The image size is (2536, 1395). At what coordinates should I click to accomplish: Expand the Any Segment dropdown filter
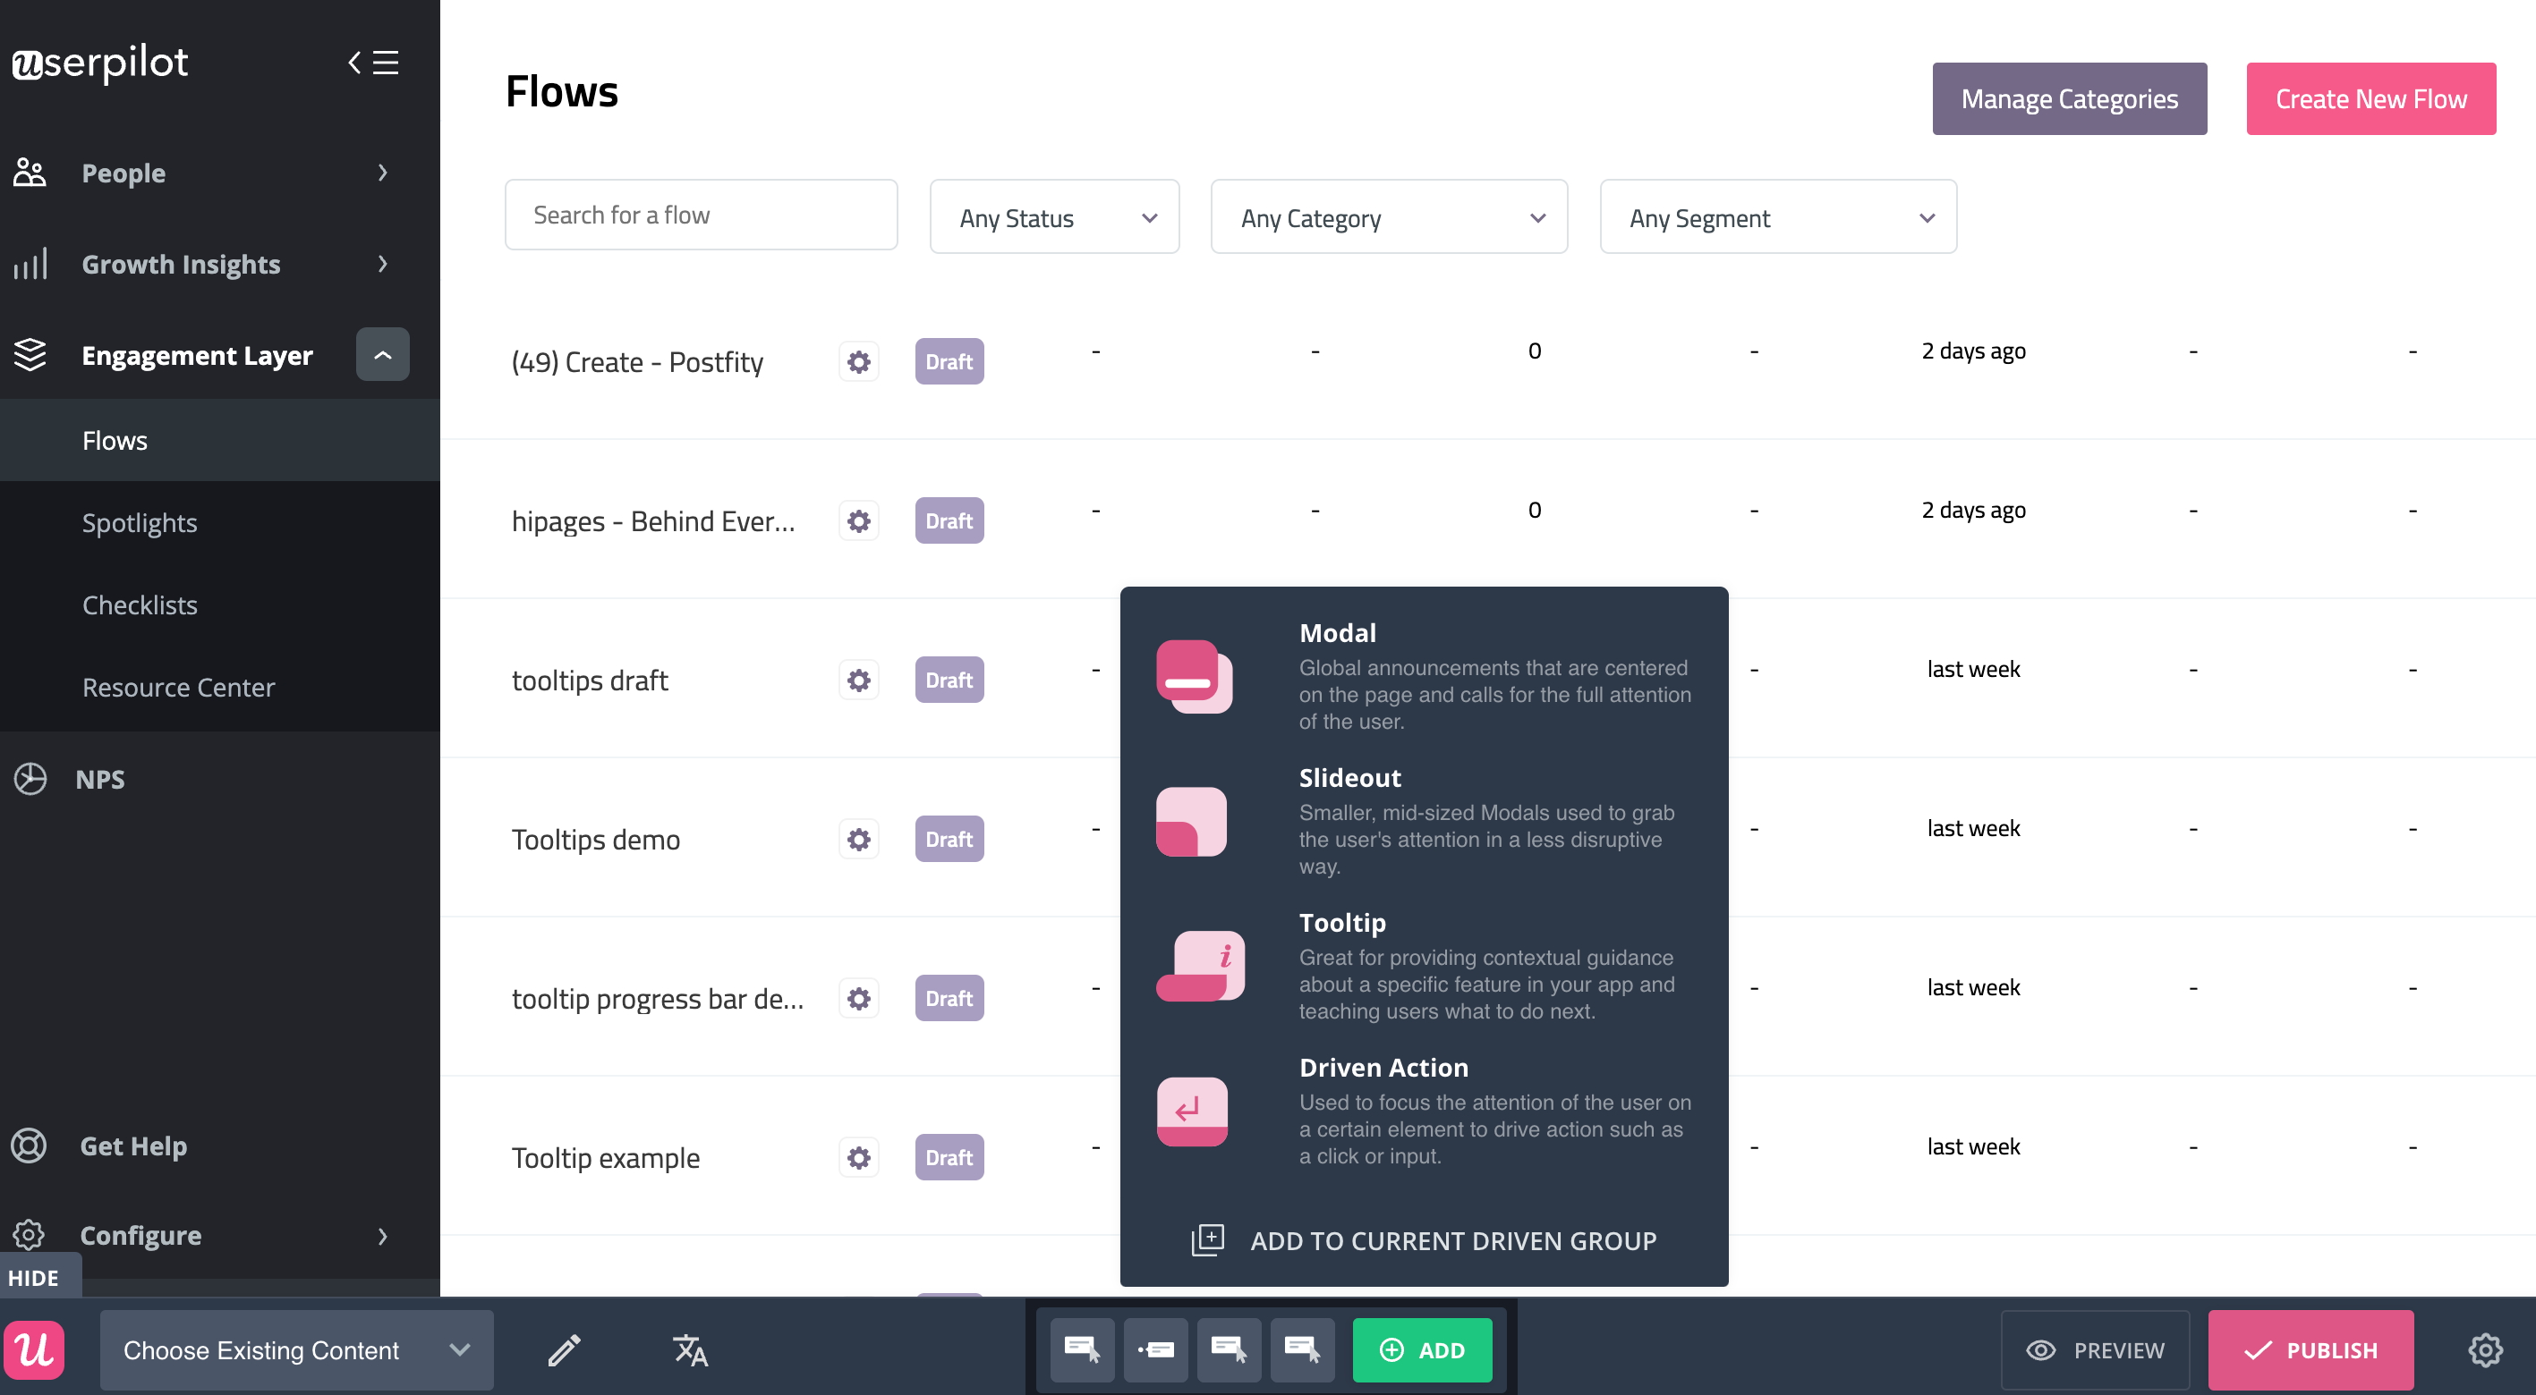pyautogui.click(x=1776, y=216)
